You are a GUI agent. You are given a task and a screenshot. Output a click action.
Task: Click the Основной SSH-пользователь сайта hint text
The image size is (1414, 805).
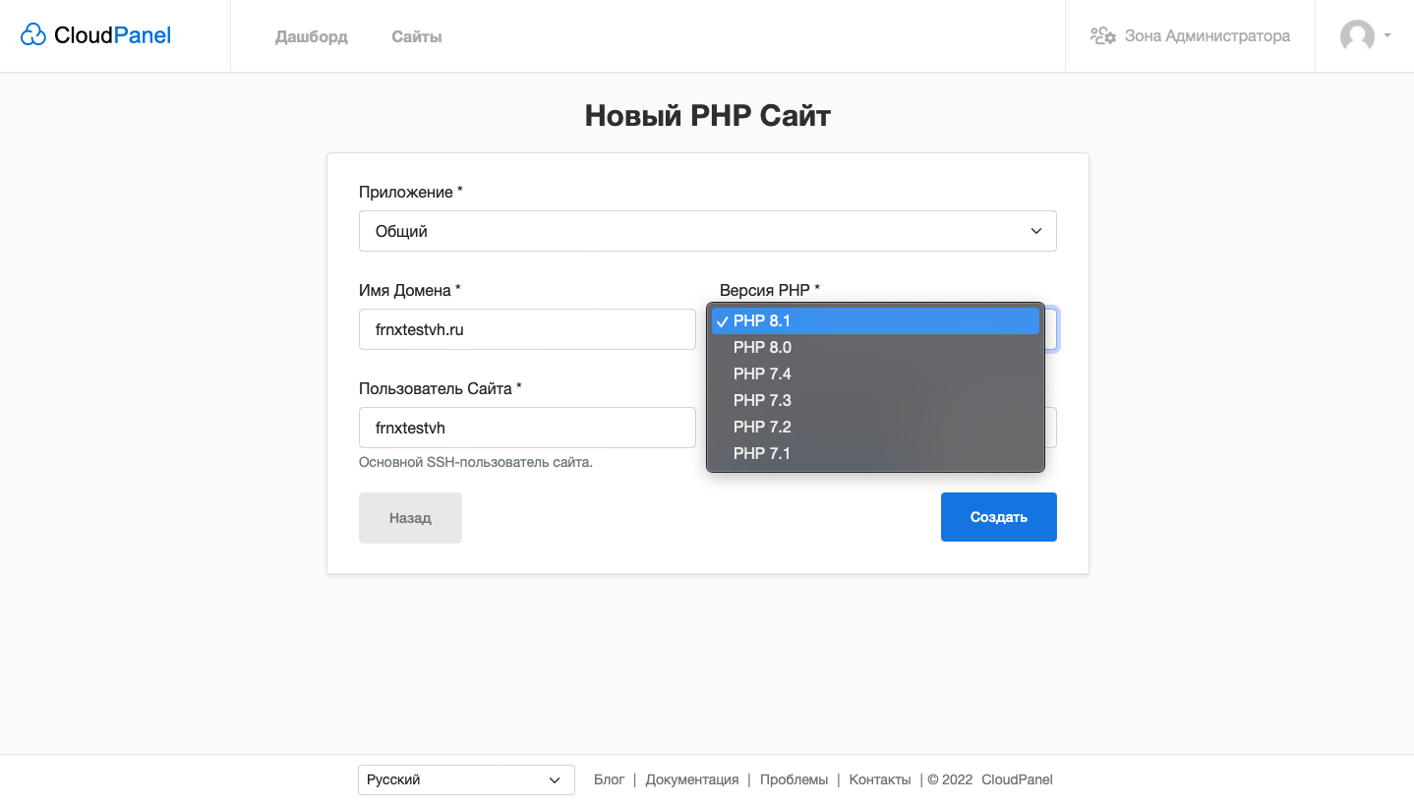tap(476, 462)
